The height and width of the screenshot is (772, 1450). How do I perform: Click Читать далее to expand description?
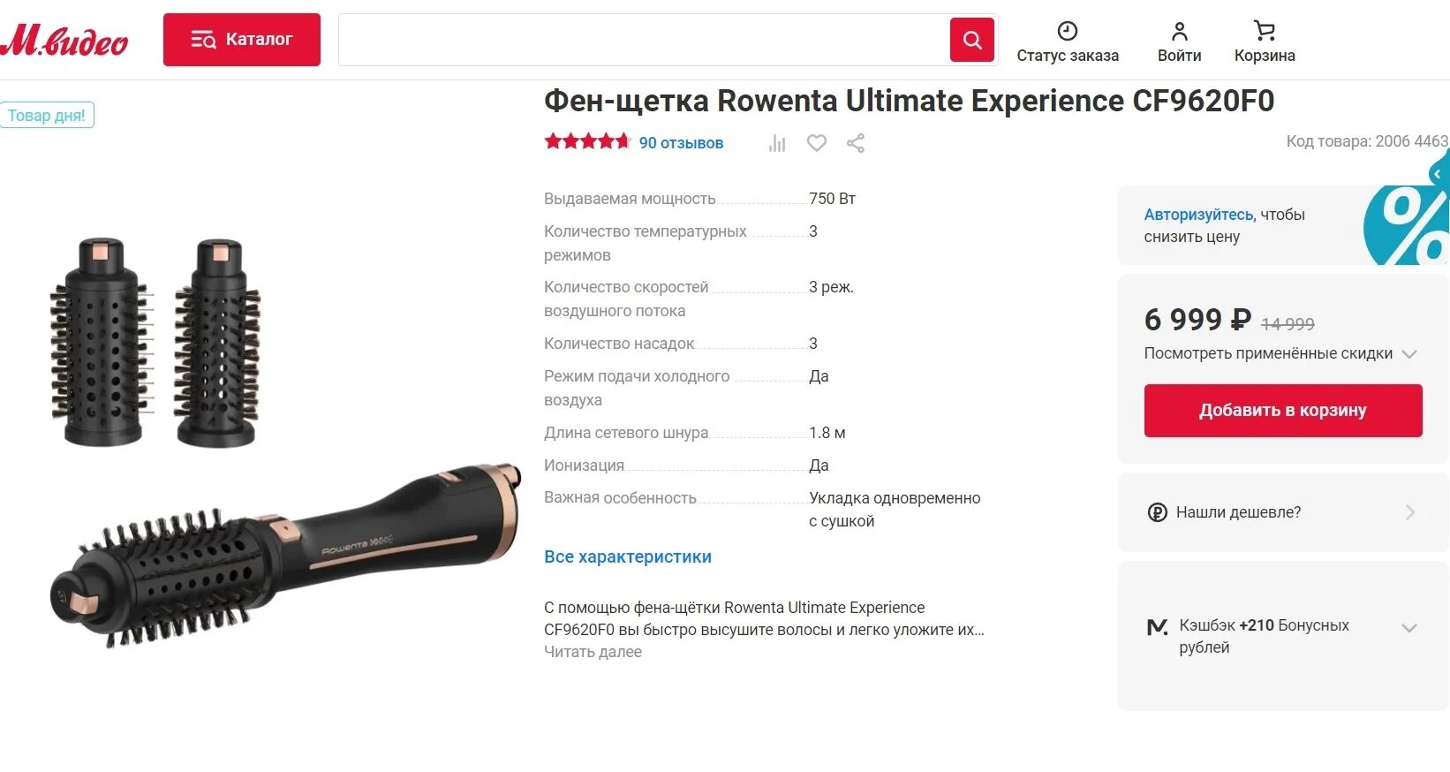pyautogui.click(x=593, y=652)
